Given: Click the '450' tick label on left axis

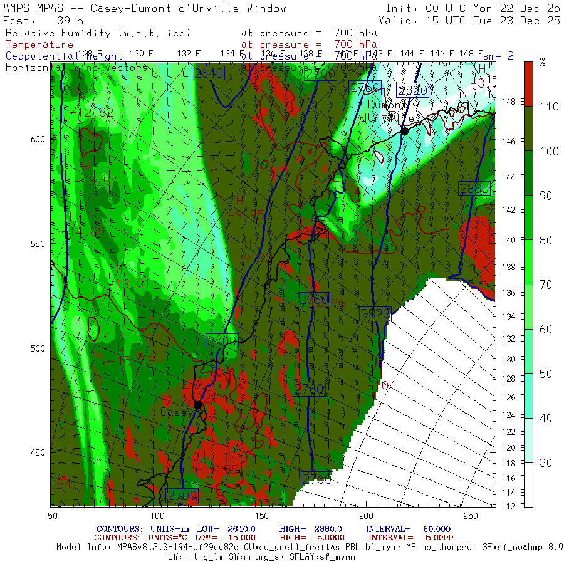Looking at the screenshot, I should pos(38,453).
